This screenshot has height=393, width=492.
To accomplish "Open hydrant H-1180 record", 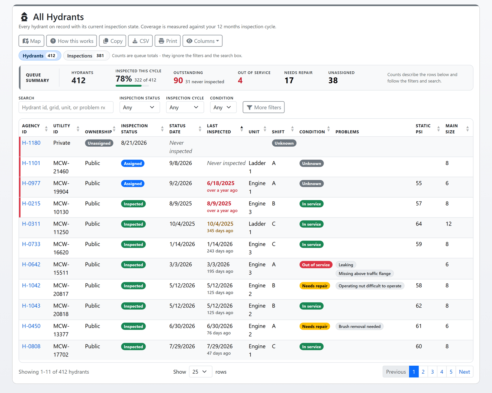I will click(31, 143).
